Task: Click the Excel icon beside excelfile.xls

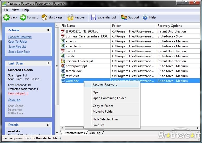Action: 63,46
